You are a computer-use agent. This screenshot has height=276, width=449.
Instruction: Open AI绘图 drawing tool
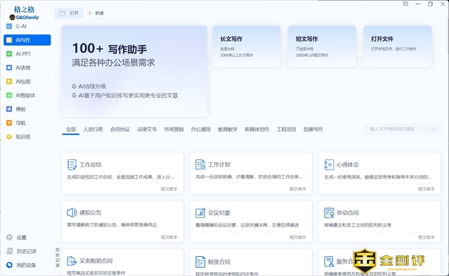[x=22, y=81]
